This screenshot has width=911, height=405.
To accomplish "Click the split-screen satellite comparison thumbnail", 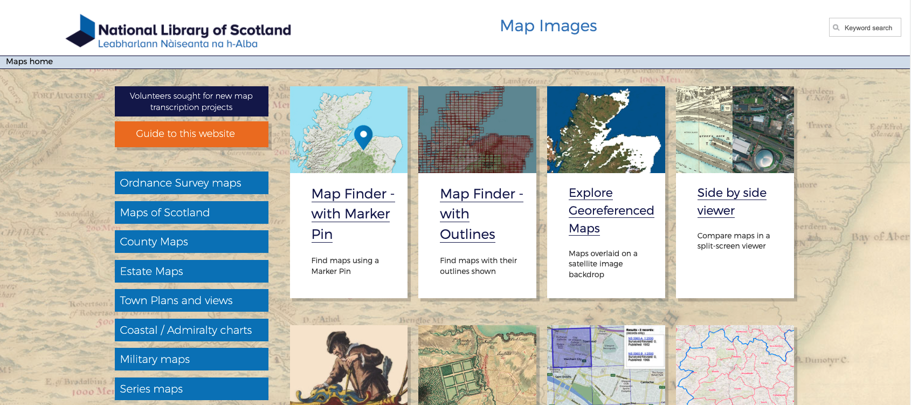I will [x=735, y=129].
